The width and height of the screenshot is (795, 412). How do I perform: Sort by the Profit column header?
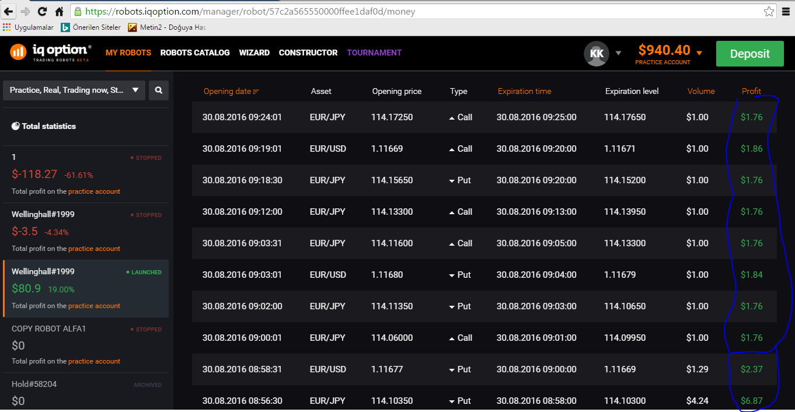tap(751, 91)
